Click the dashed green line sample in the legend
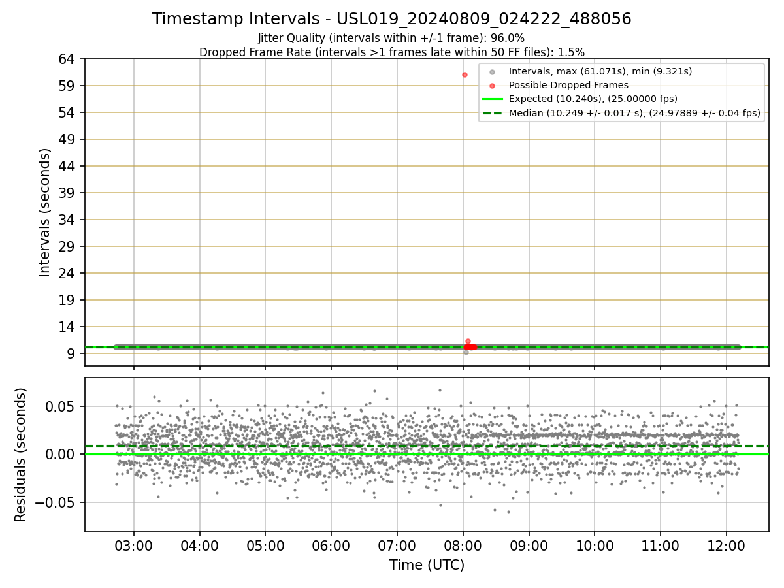 coord(492,113)
